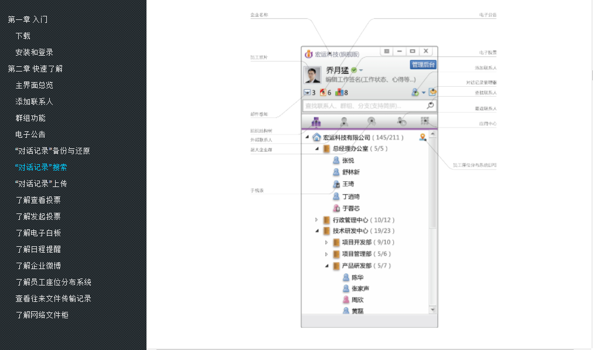Switch to the organization tree tab
The width and height of the screenshot is (593, 350).
[x=316, y=121]
